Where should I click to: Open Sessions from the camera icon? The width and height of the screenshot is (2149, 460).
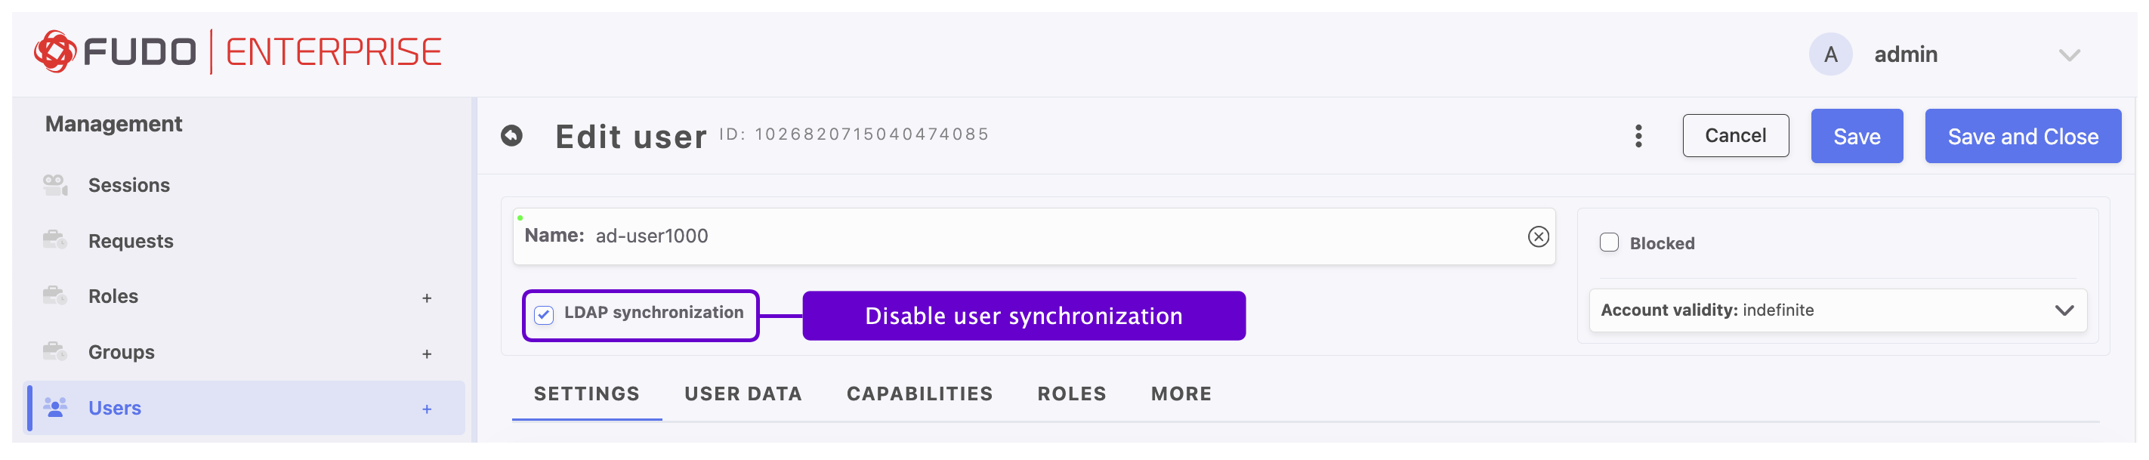[55, 184]
